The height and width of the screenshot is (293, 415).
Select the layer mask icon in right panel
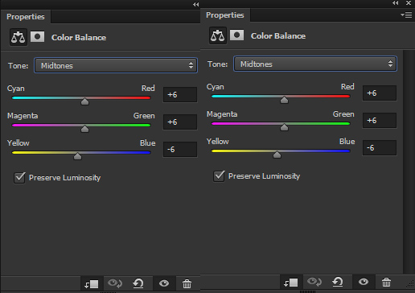click(x=236, y=35)
